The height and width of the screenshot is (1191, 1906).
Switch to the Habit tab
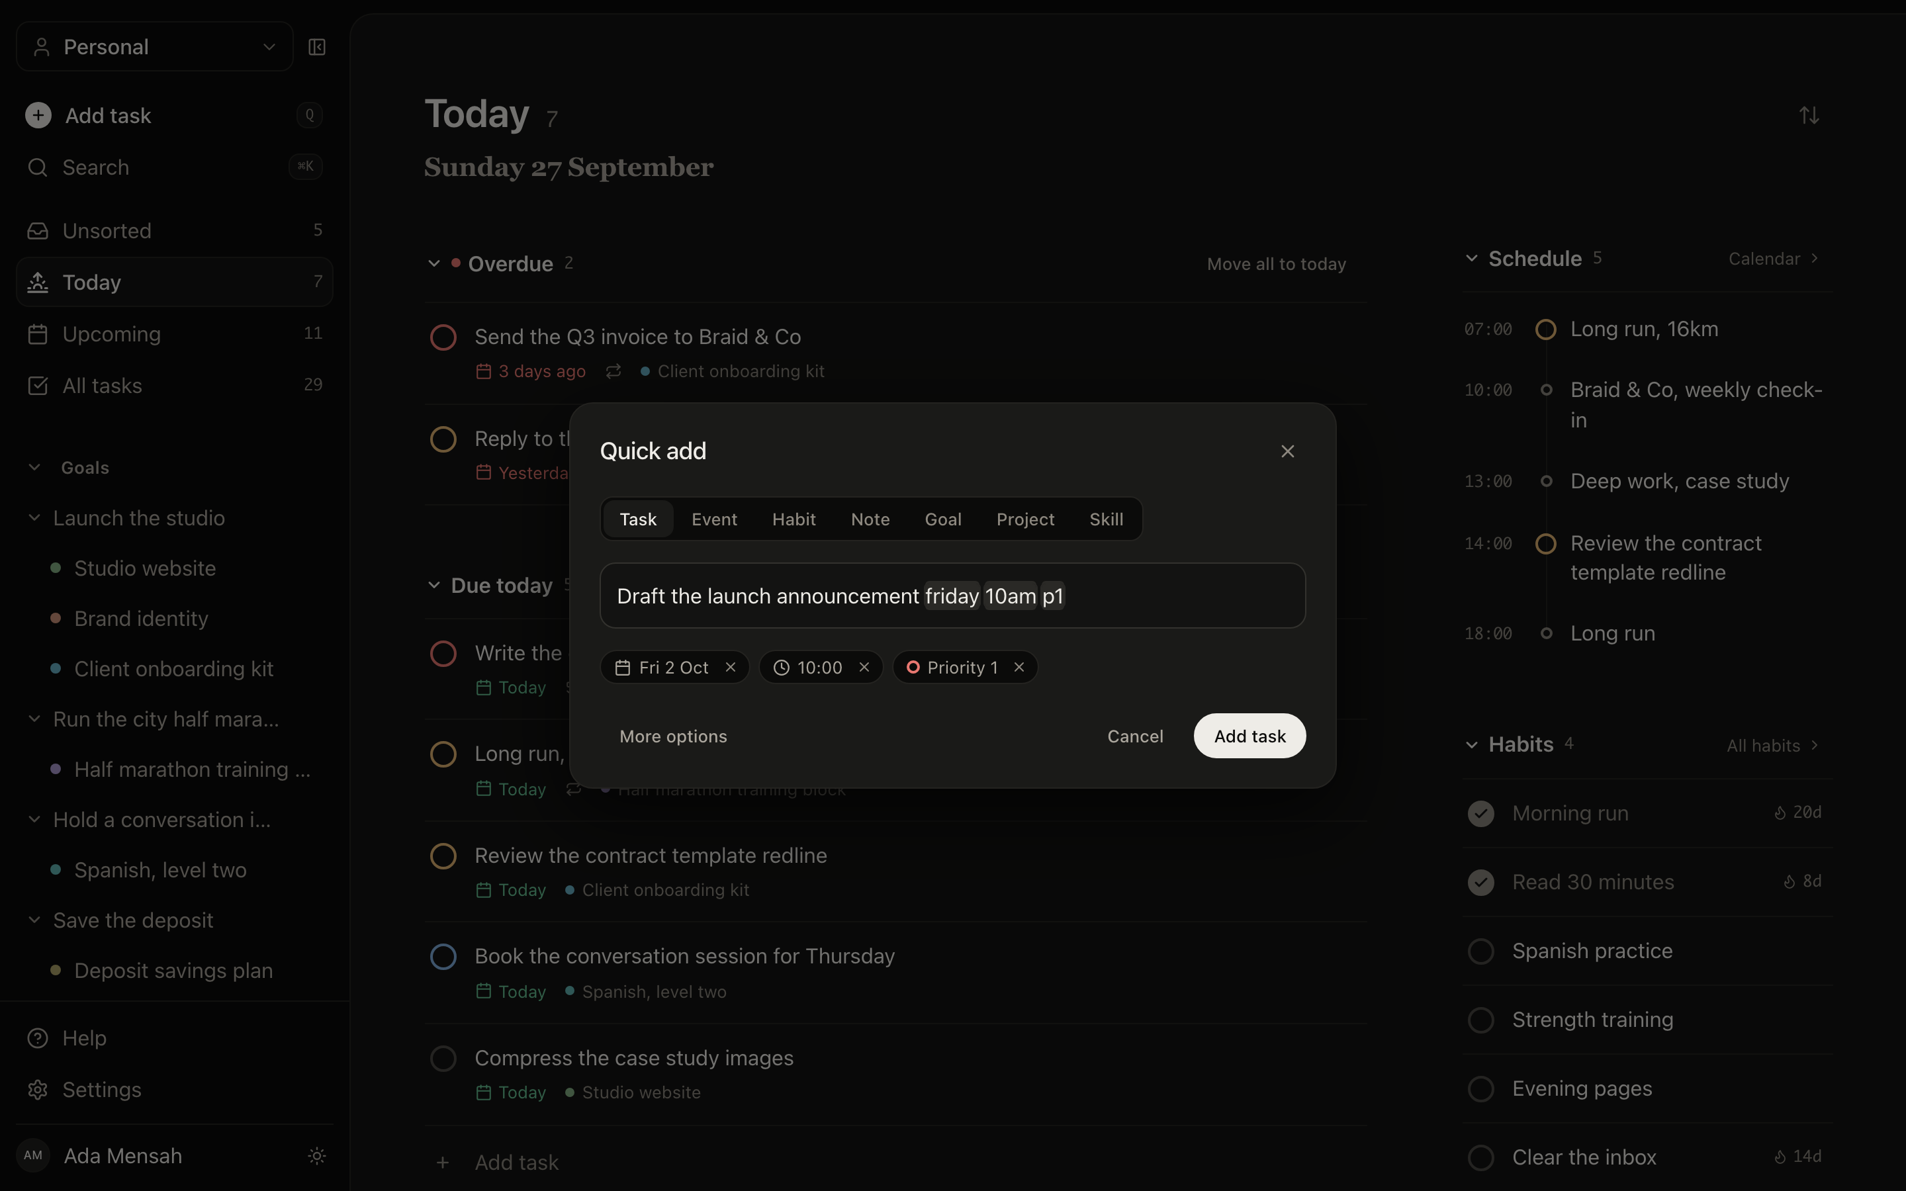794,519
